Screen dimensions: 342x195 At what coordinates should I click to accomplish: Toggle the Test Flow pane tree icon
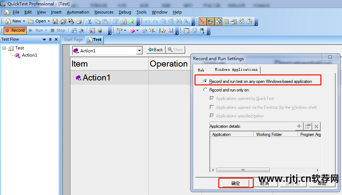[202, 21]
